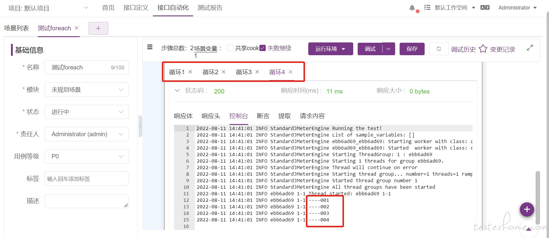Open the 运行环境 dropdown

click(331, 49)
